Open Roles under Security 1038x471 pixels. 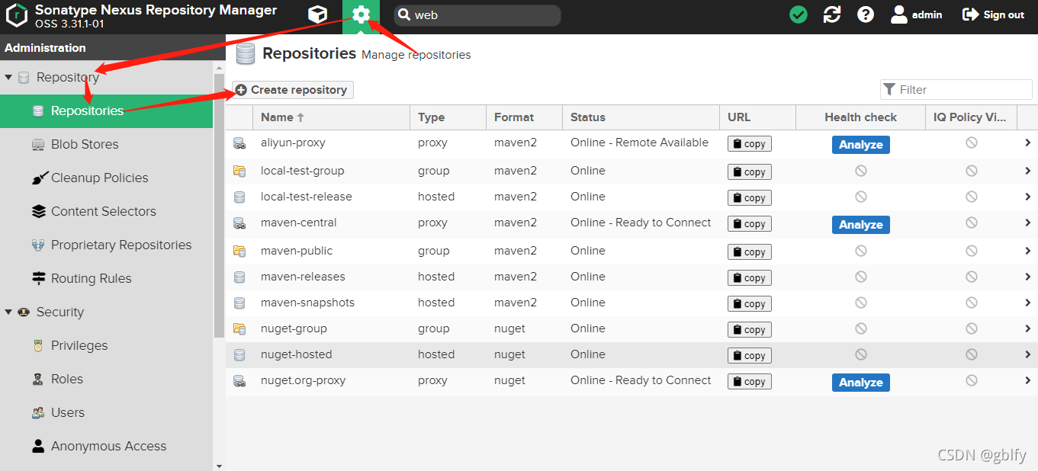tap(106, 379)
